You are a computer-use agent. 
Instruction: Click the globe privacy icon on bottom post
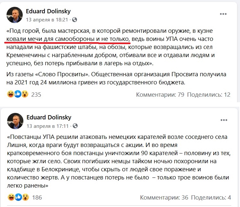click(x=74, y=126)
